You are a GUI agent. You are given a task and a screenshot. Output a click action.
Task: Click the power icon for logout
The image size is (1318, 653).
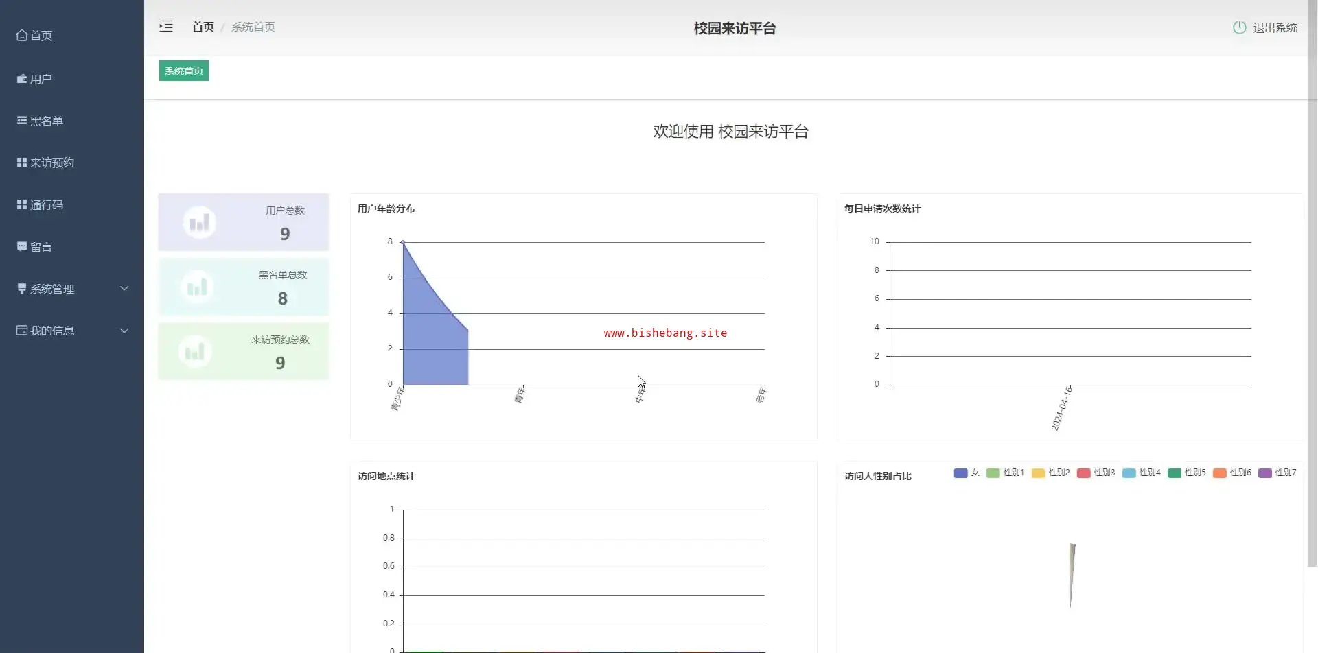coord(1240,27)
